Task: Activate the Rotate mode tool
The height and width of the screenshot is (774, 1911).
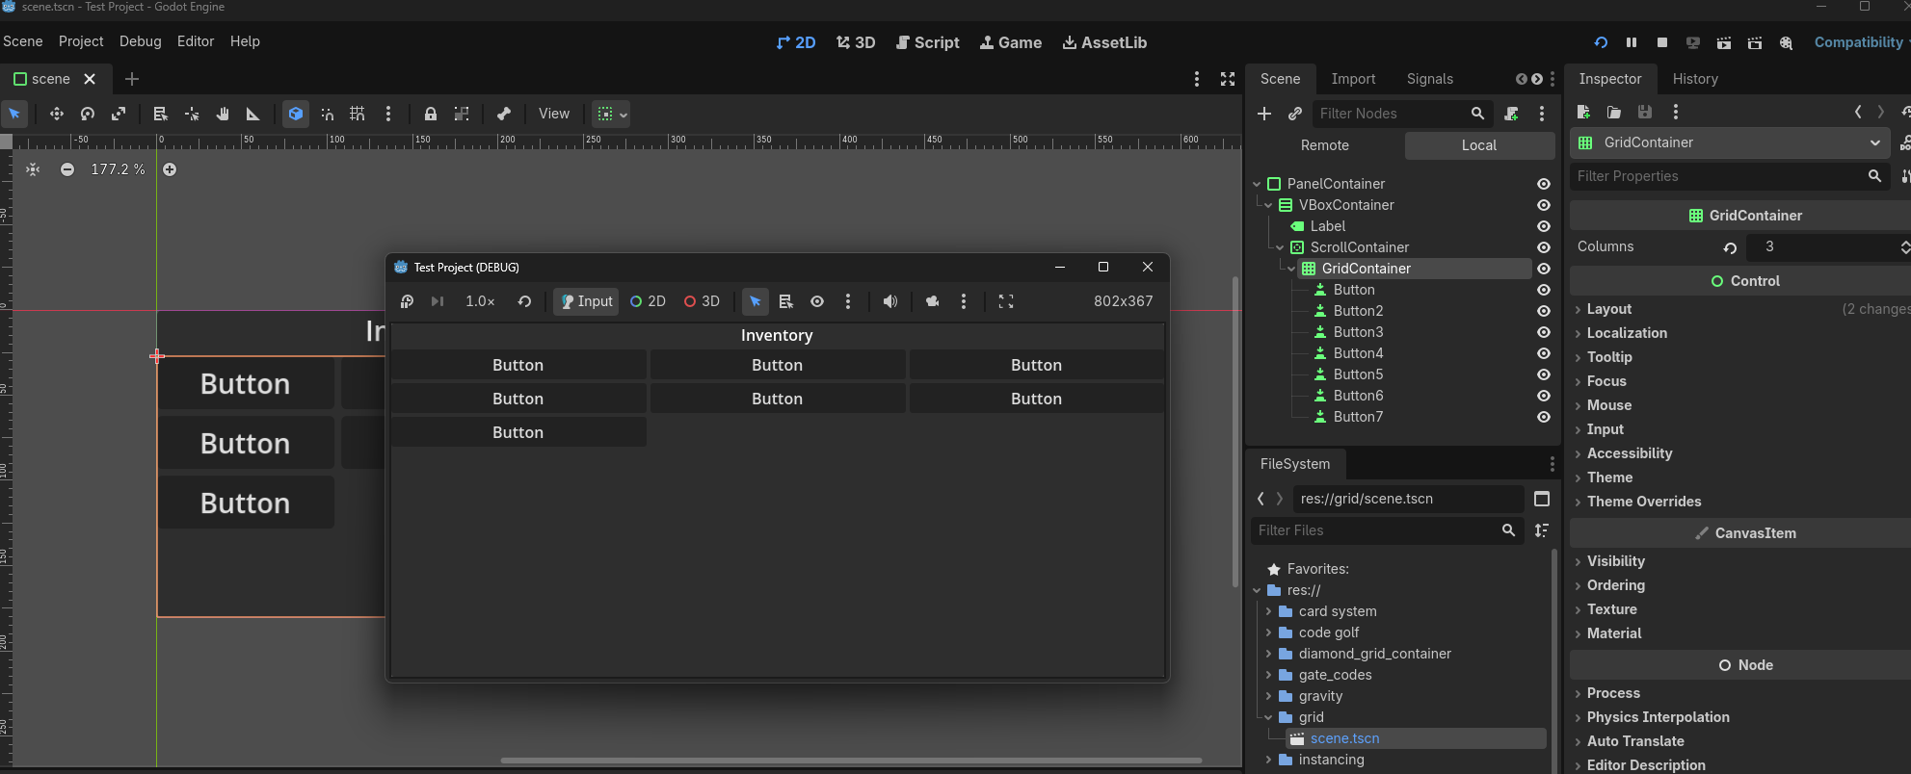Action: 88,114
